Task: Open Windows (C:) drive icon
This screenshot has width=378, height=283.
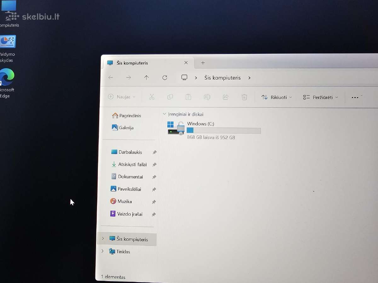Action: [176, 128]
